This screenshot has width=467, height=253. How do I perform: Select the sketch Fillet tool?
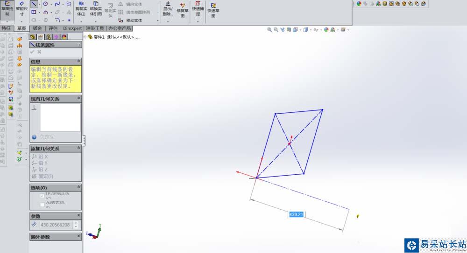57,20
